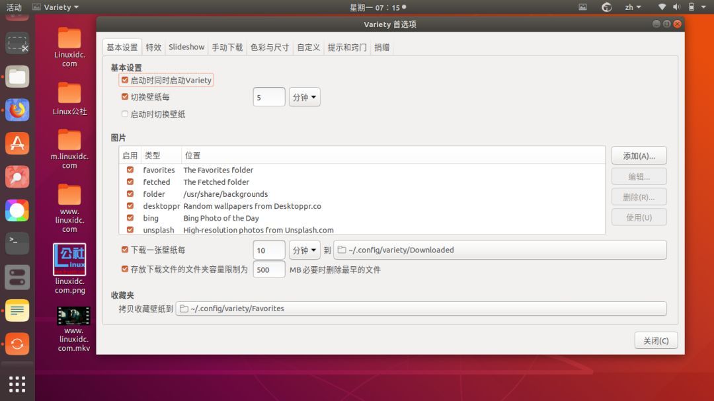
Task: Open the Files manager in the dock
Action: click(x=17, y=77)
